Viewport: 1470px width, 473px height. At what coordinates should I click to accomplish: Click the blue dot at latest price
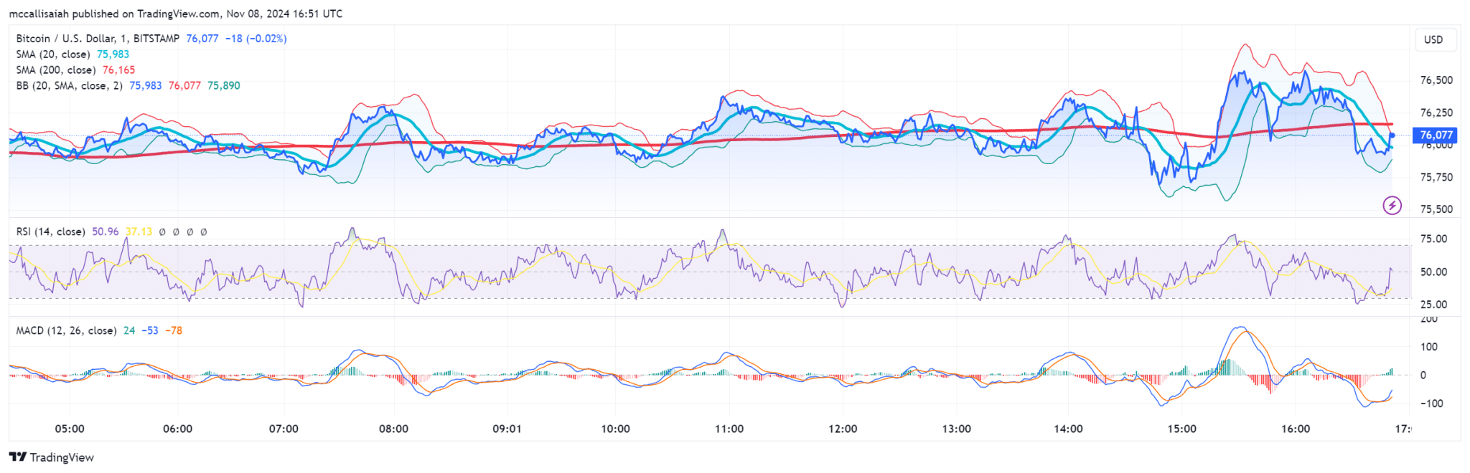click(x=1392, y=135)
